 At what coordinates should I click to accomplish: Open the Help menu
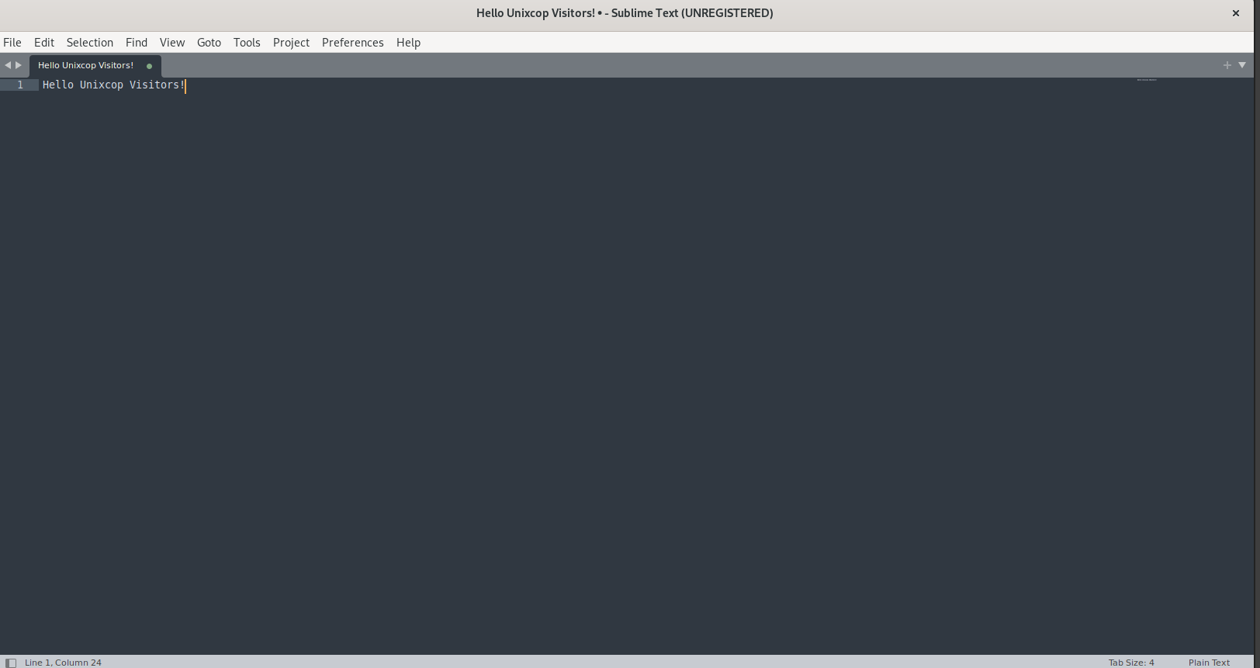coord(408,43)
